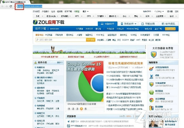The width and height of the screenshot is (184, 128).
Task: Click the shield icon in the 大片热播剧 box
Action: (x=153, y=54)
